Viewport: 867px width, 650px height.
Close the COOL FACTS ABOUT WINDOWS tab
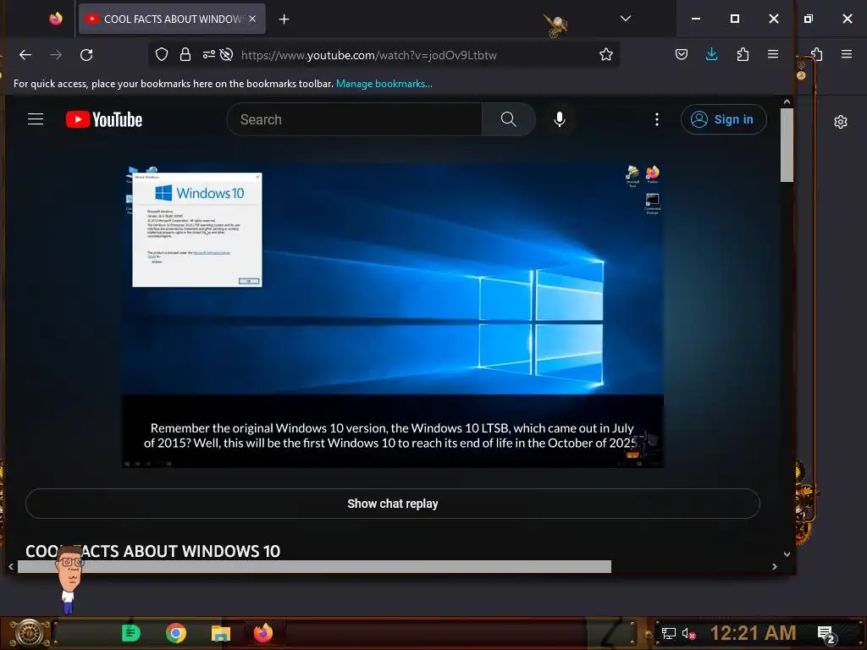[x=252, y=19]
